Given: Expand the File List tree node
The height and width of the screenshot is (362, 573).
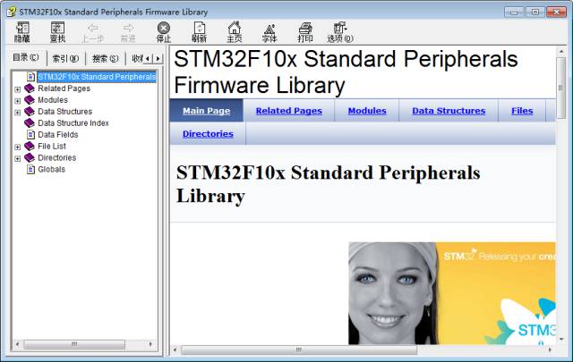Looking at the screenshot, I should 18,147.
